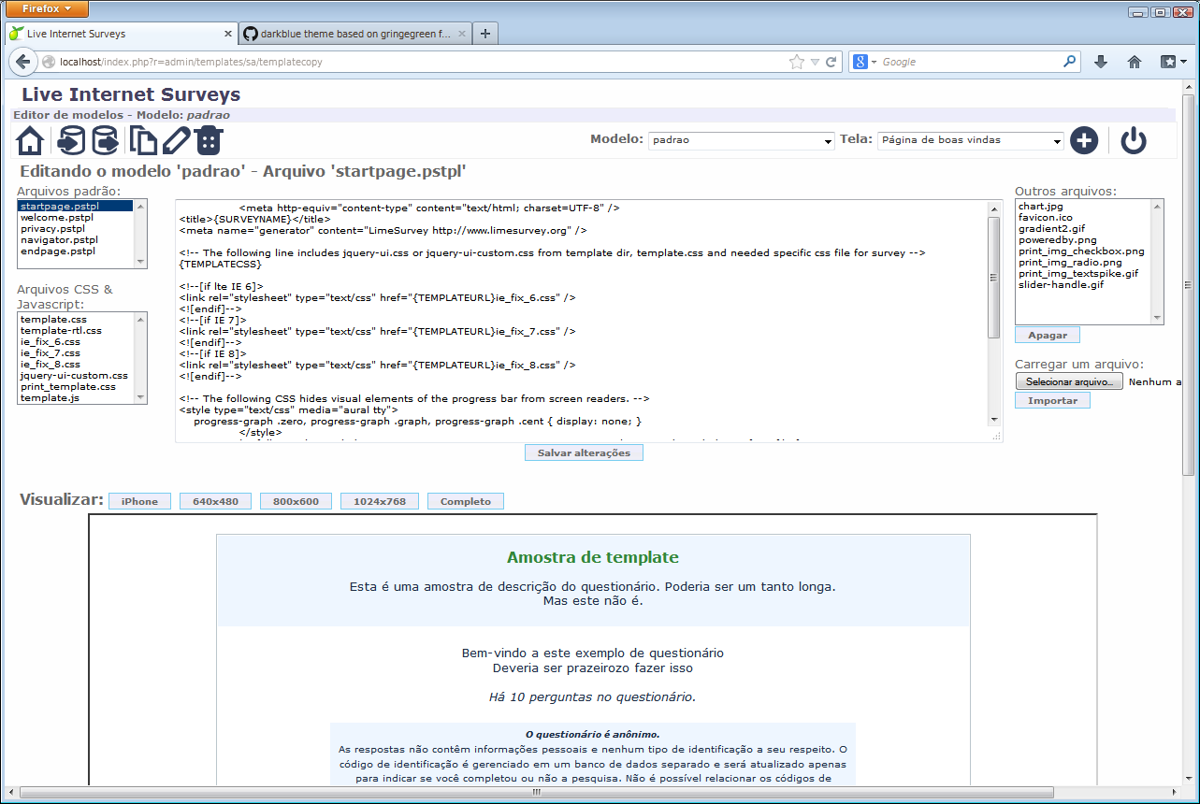
Task: Click the round plus create-template icon
Action: pyautogui.click(x=1083, y=140)
